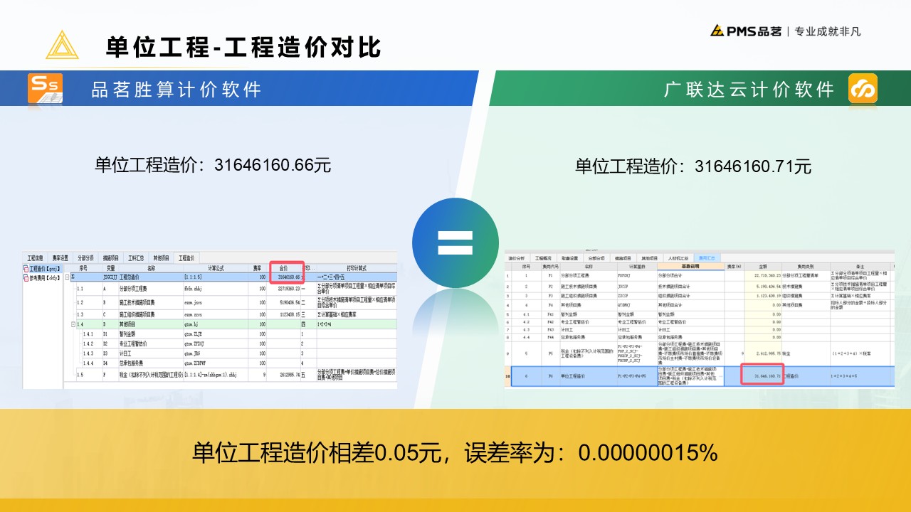The width and height of the screenshot is (911, 512).
Task: Switch to 分部分项 tab in 品茗 software
Action: [85, 258]
